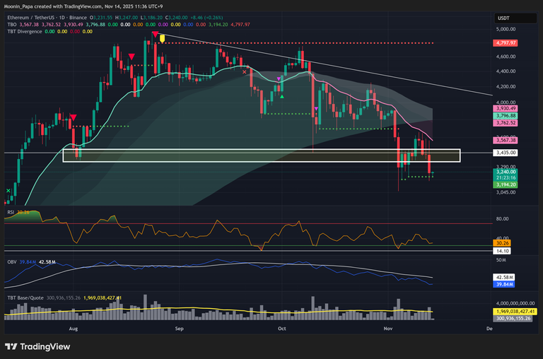Screen dimensions: 543x359
Task: Click the white support zone rectangle
Action: click(x=262, y=155)
